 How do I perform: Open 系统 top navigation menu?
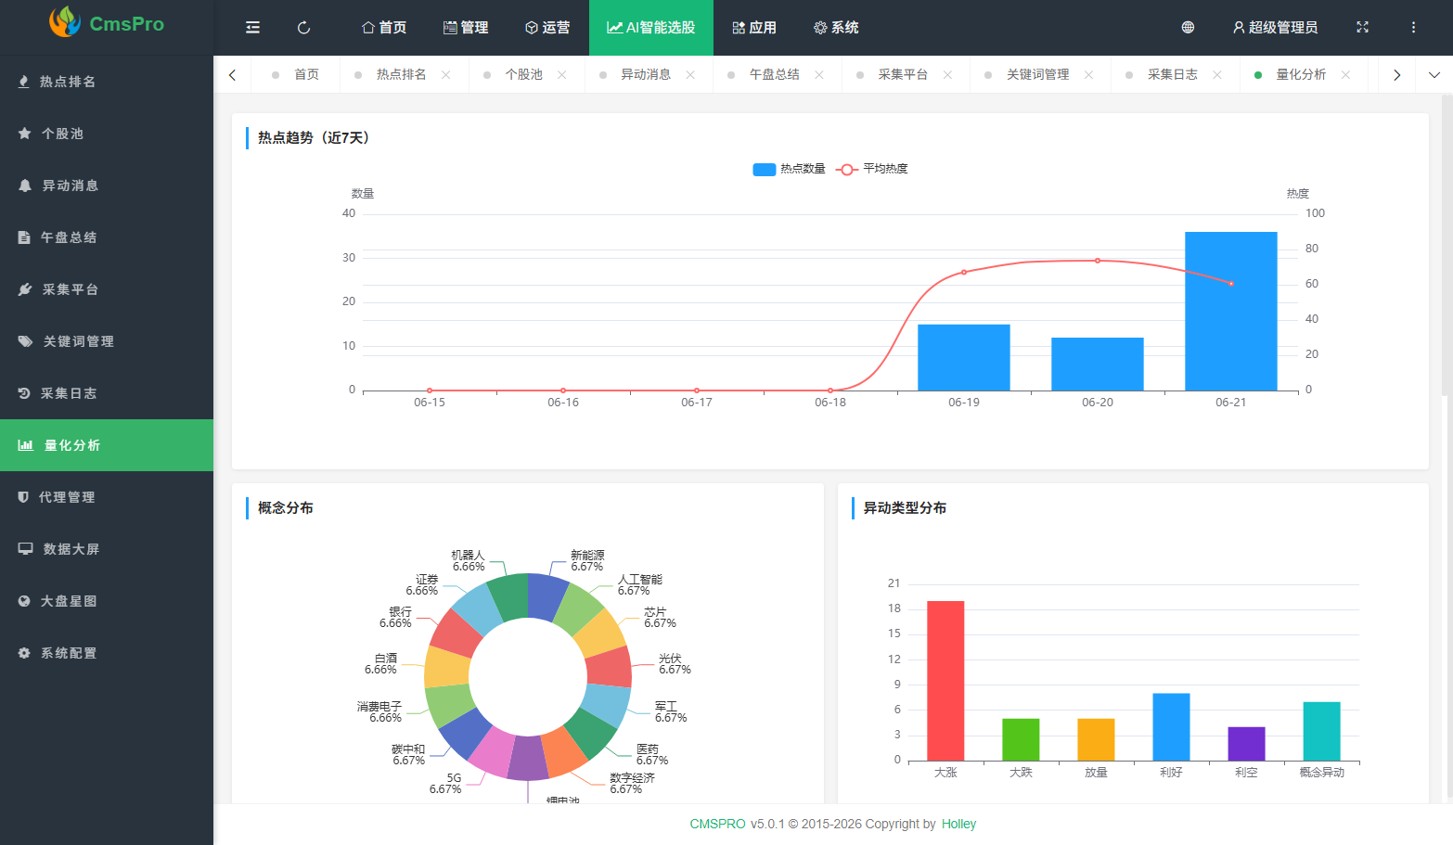[836, 28]
